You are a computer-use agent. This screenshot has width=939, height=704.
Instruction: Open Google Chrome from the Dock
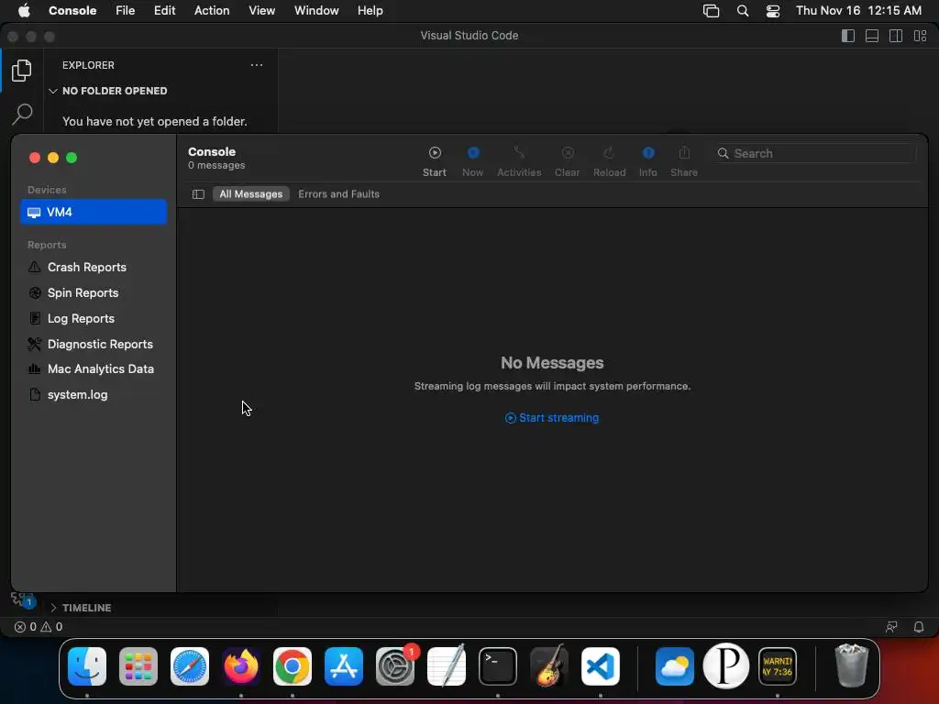[293, 666]
